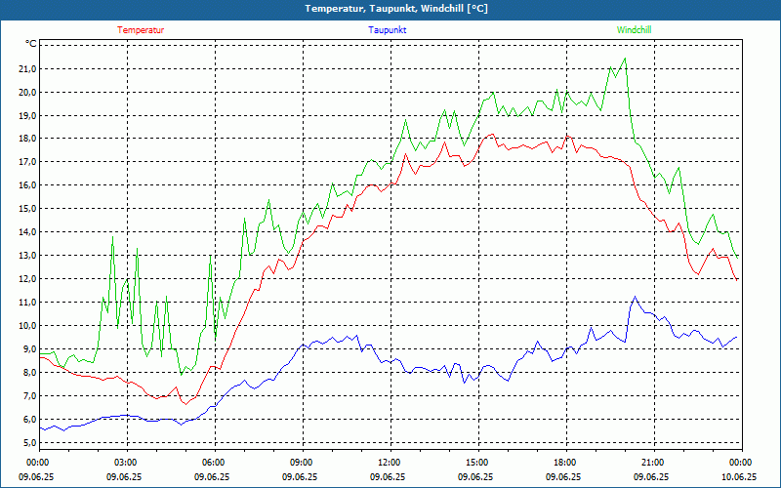Click the 09.06.25 date under 12:00
Screen dimensions: 781x488
pyautogui.click(x=389, y=476)
